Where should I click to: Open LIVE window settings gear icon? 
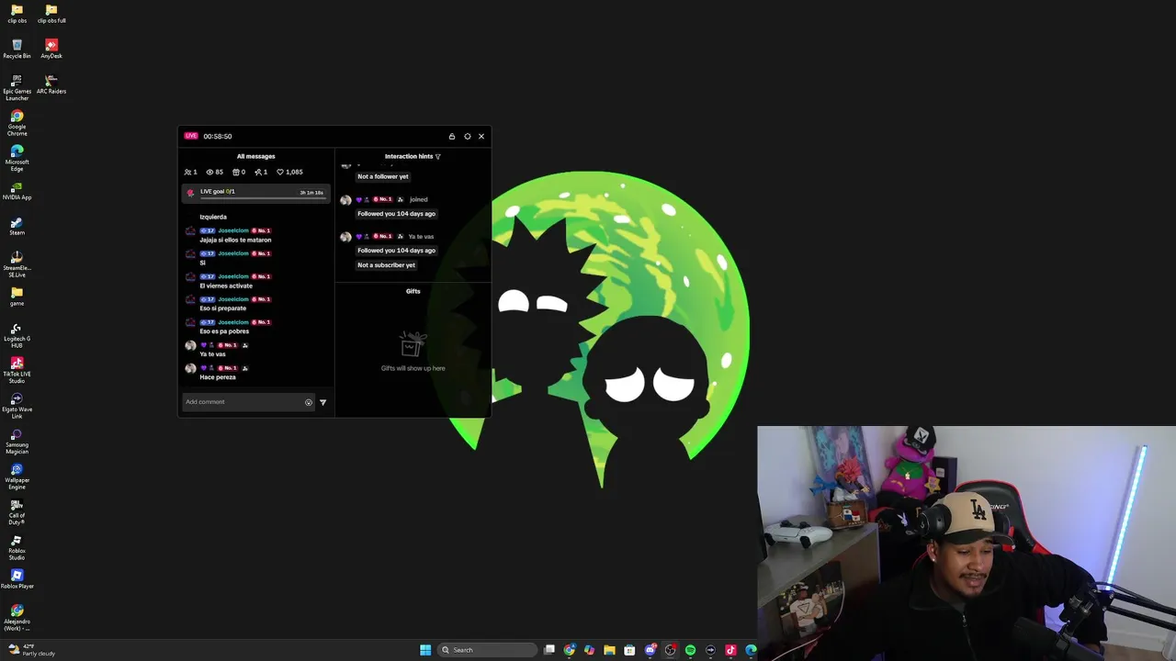(x=468, y=136)
